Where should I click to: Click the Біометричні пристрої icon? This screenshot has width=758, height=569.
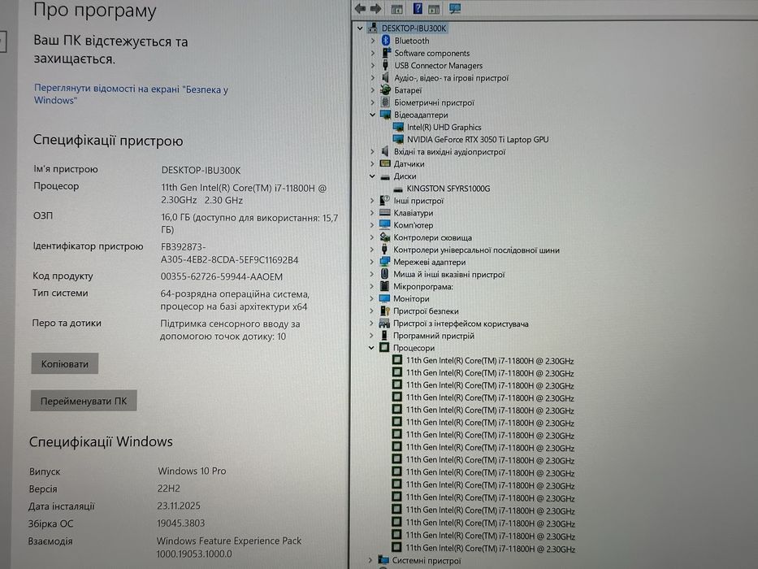[x=385, y=102]
